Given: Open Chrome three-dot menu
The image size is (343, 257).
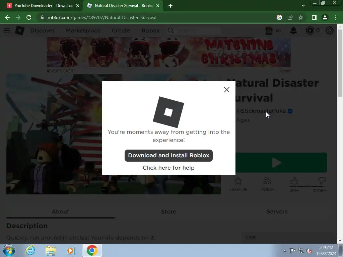Looking at the screenshot, I should pyautogui.click(x=336, y=17).
